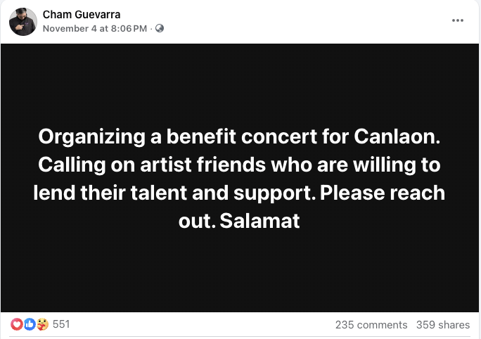
Task: Open the 235 comments link
Action: [371, 325]
